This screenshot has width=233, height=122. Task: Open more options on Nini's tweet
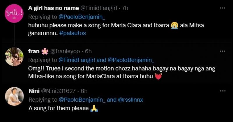coord(223,91)
